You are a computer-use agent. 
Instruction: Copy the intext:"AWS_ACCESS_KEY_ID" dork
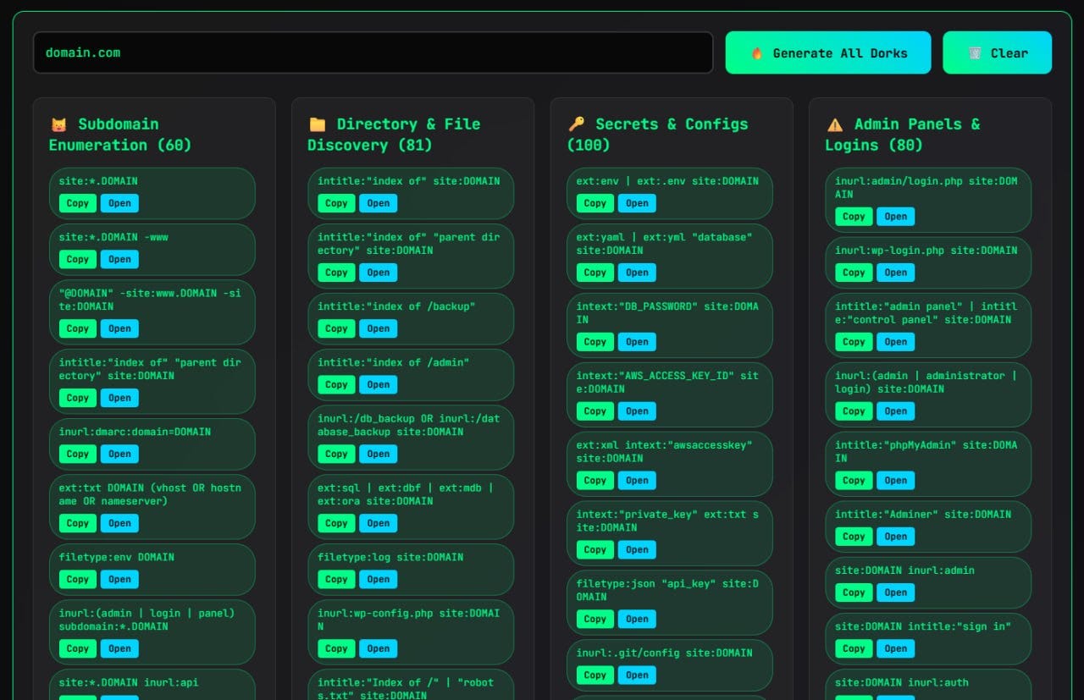[x=595, y=411]
